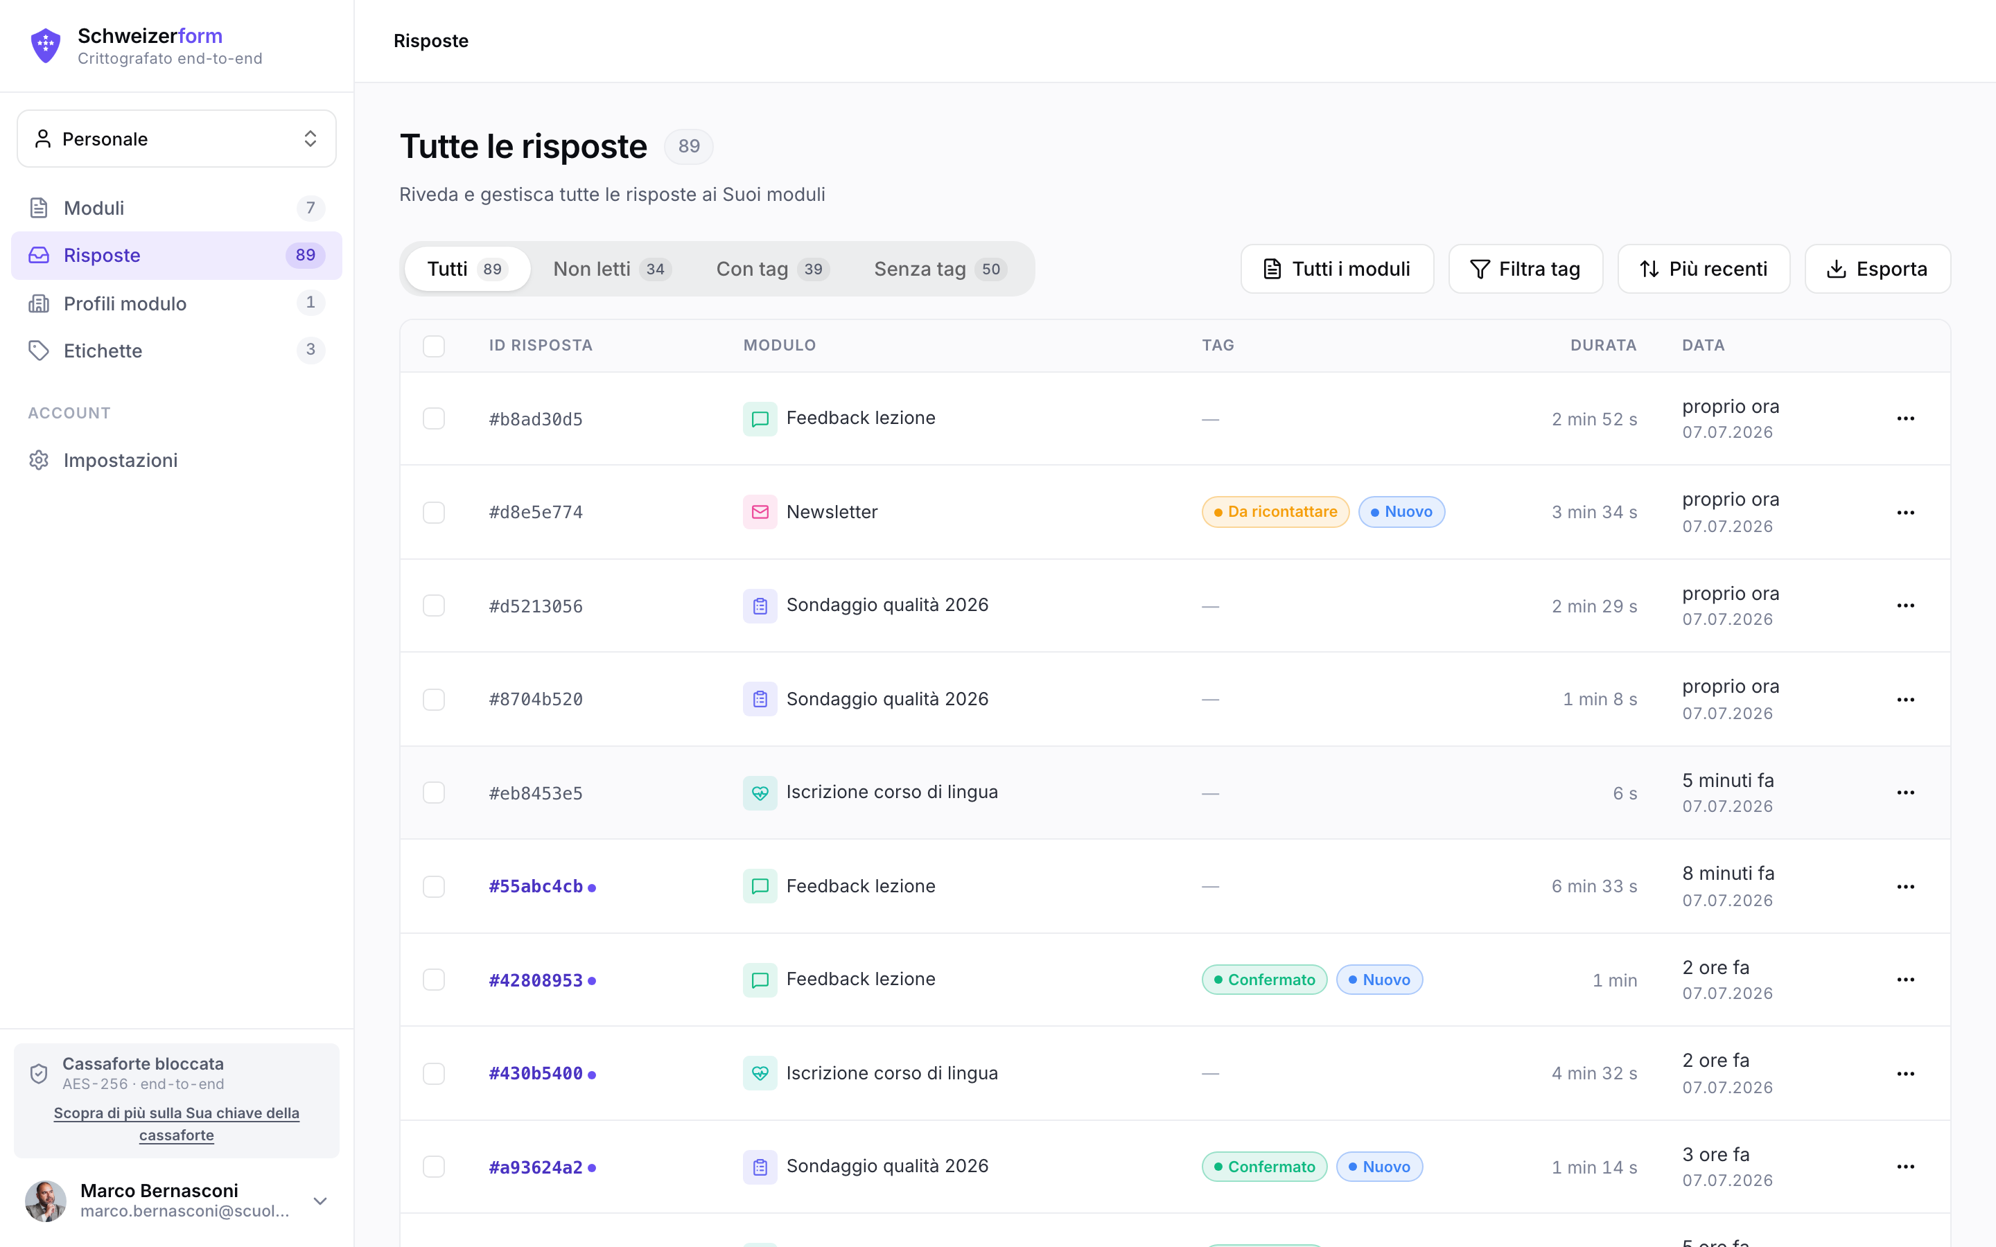Expand the Personale workspace switcher
The height and width of the screenshot is (1247, 1996).
coord(177,139)
